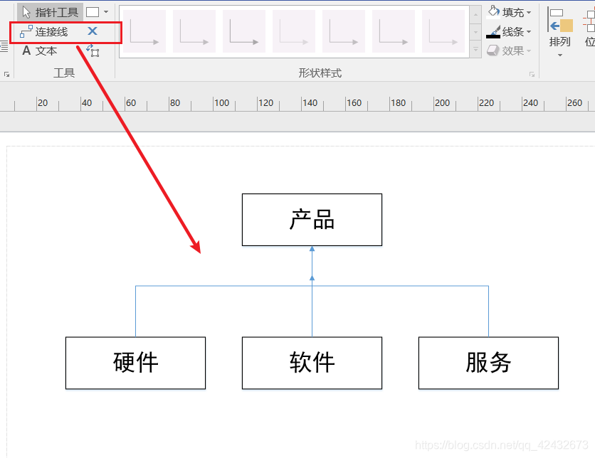Apply the third connector shape style
The width and height of the screenshot is (595, 458).
point(244,31)
